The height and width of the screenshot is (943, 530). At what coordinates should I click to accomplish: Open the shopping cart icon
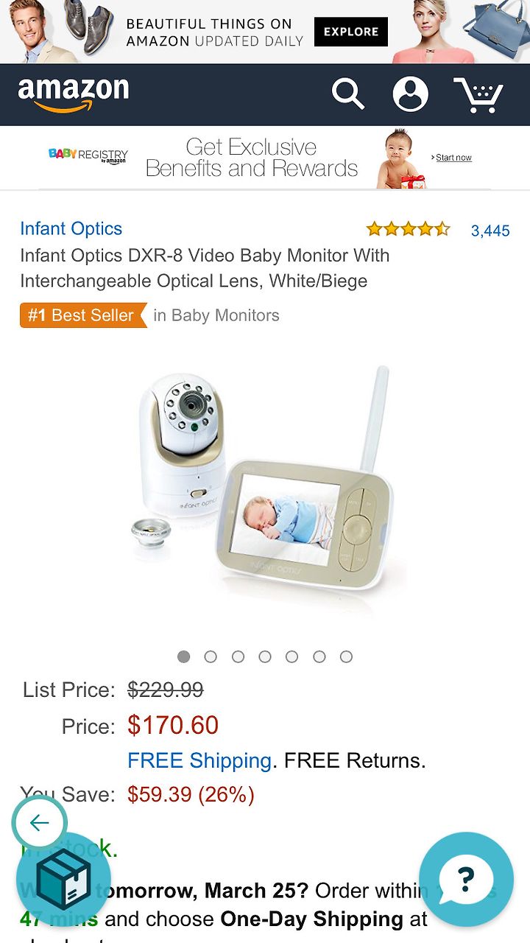[478, 95]
